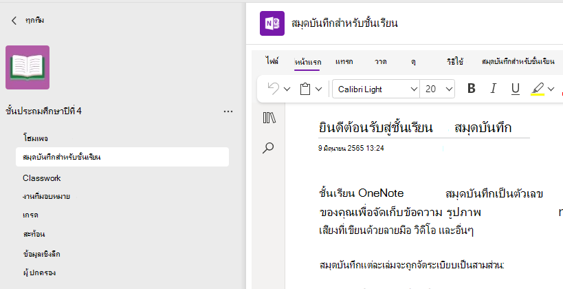Open ผู้ปกครอง (Parents) in sidebar

(39, 272)
